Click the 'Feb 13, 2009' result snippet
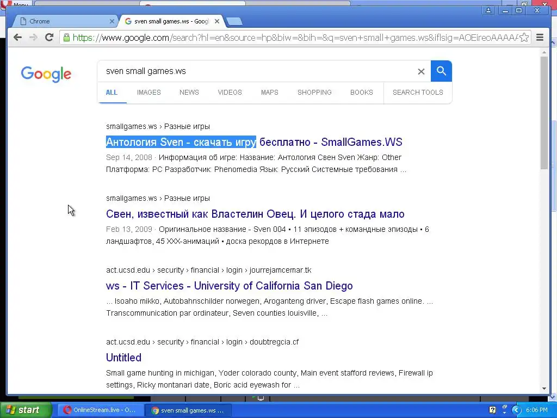This screenshot has height=418, width=557. click(x=268, y=235)
